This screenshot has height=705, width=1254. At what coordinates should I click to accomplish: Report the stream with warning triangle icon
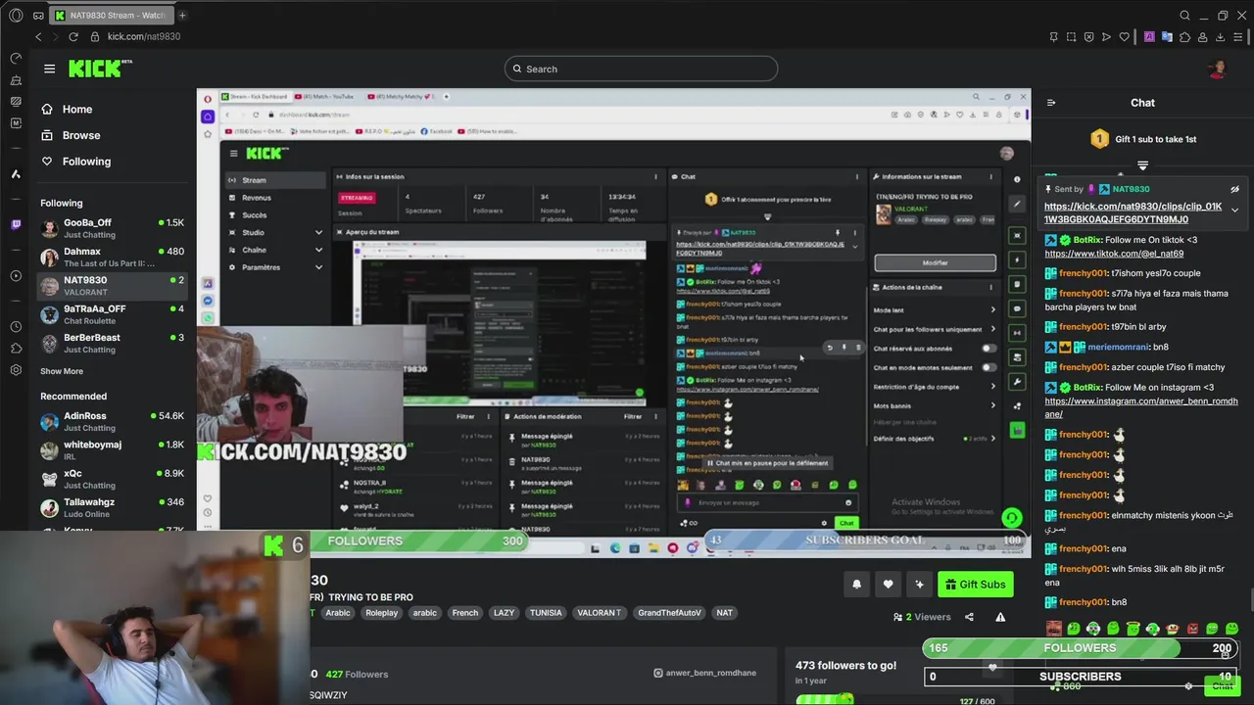click(1000, 617)
